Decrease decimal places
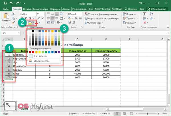The image size is (171, 116). point(74,23)
